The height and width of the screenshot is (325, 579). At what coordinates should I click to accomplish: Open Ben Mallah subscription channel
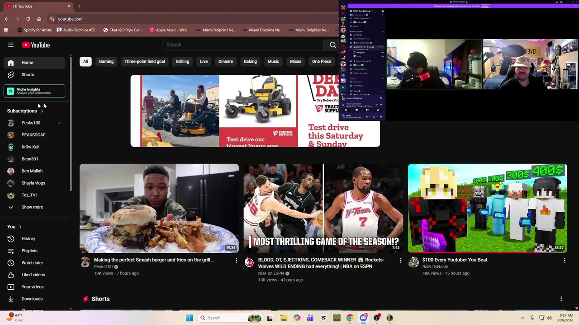pyautogui.click(x=35, y=171)
